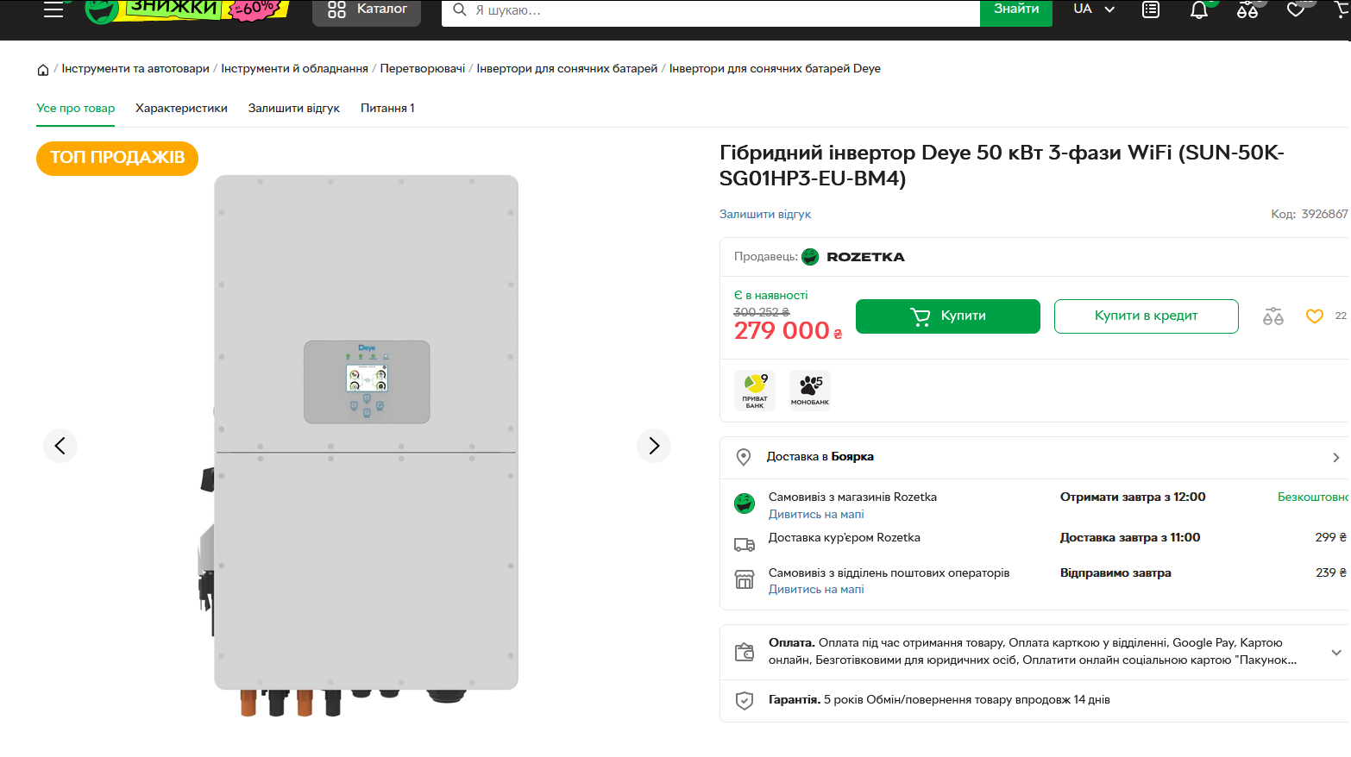Select the ПриватБанк installment icon

[755, 391]
